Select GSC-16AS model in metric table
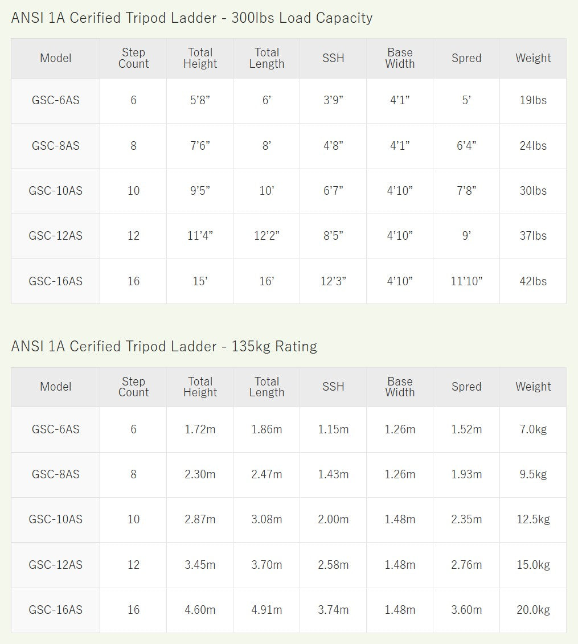Screen dimensions: 578x644 [55, 610]
